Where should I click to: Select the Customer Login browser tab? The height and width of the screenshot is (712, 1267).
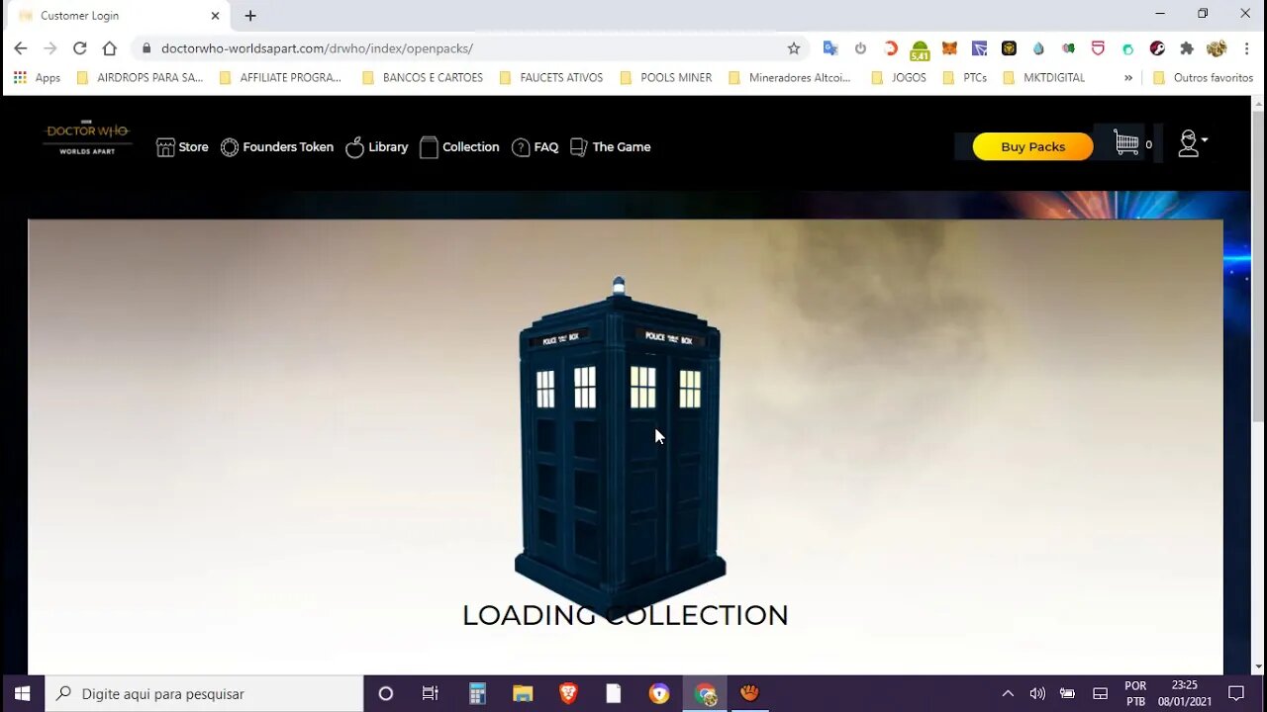[117, 16]
